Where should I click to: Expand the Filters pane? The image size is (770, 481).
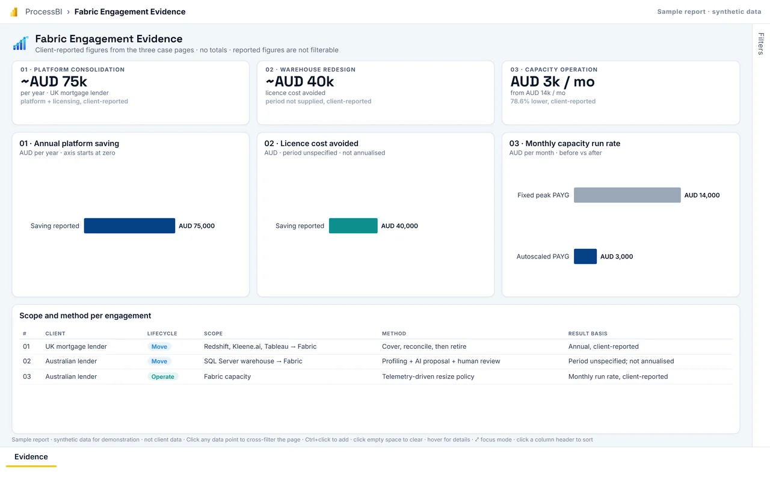(x=761, y=44)
